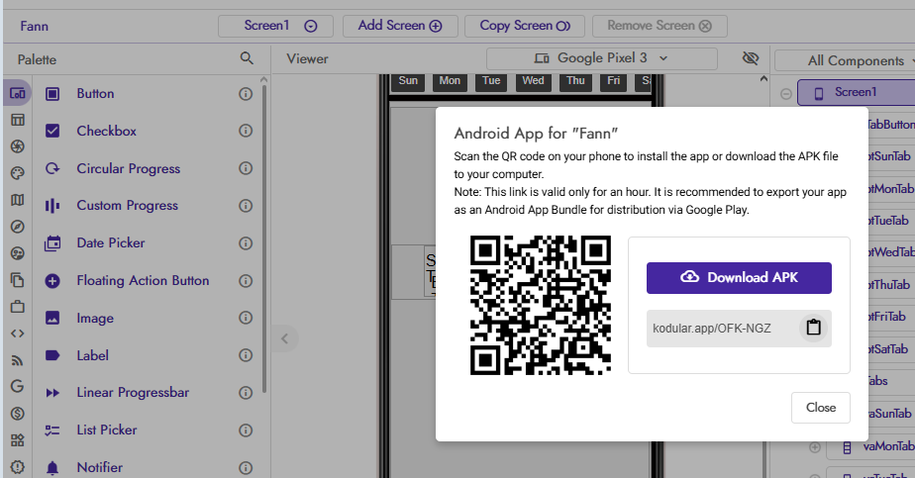Click the Download APK button

coord(739,278)
